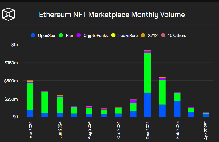Click green Blur segment of April 2024 bar
This screenshot has height=142, width=219.
coord(30,96)
